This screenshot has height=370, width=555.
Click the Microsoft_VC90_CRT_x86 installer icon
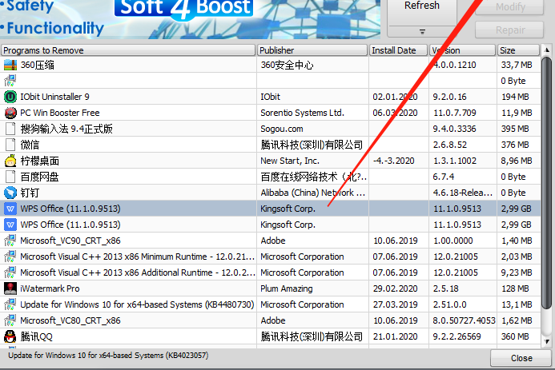(10, 241)
